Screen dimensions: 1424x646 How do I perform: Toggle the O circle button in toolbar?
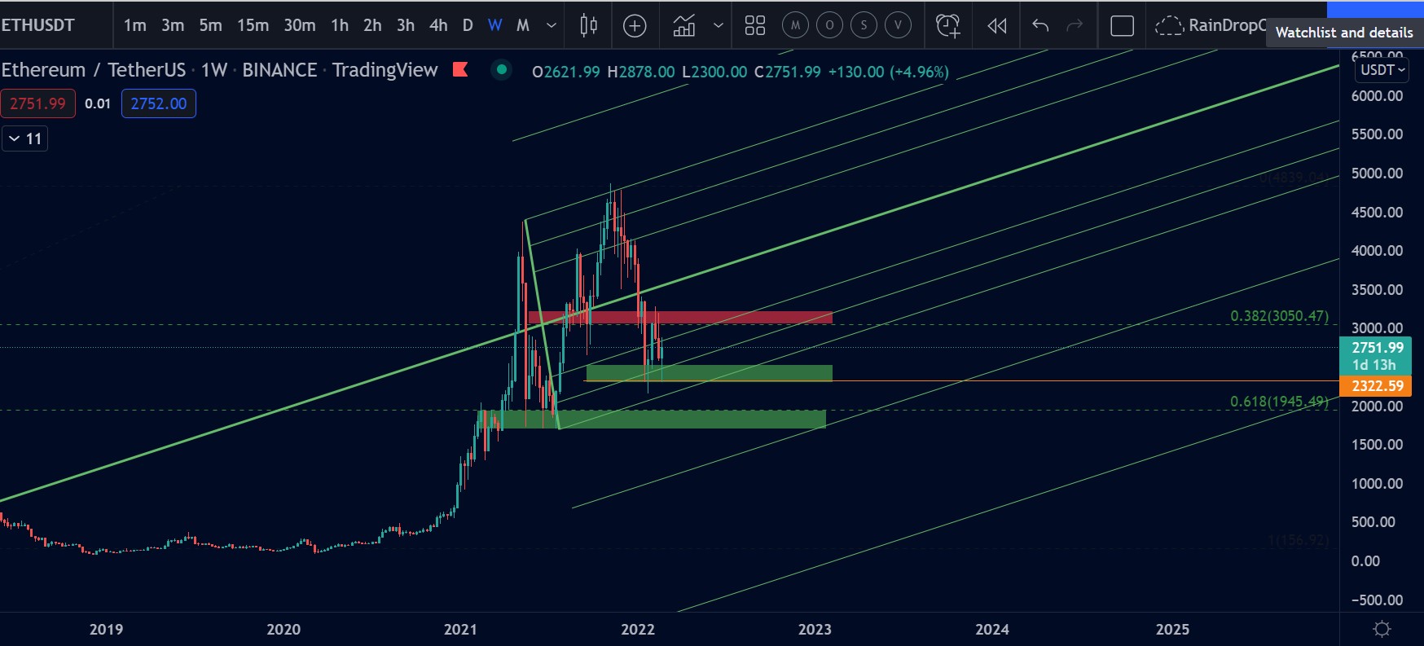pos(829,26)
